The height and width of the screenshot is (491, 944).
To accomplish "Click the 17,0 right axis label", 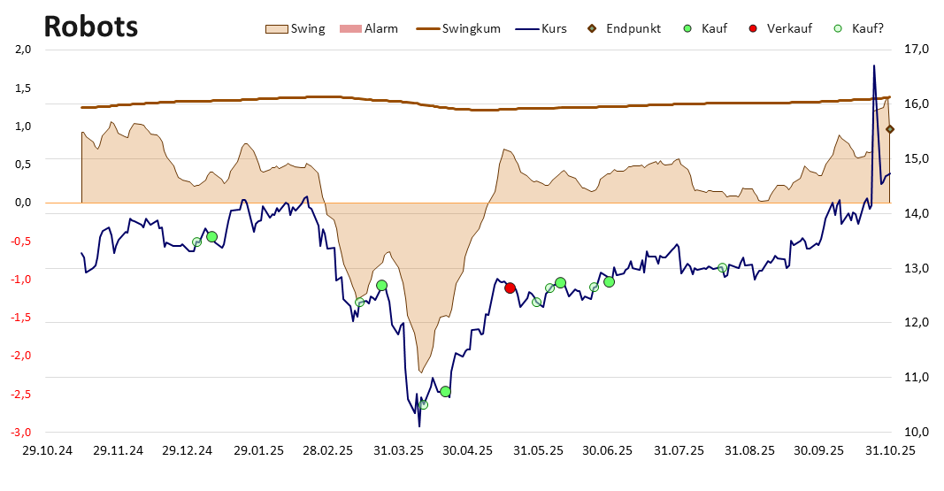I will [x=915, y=50].
